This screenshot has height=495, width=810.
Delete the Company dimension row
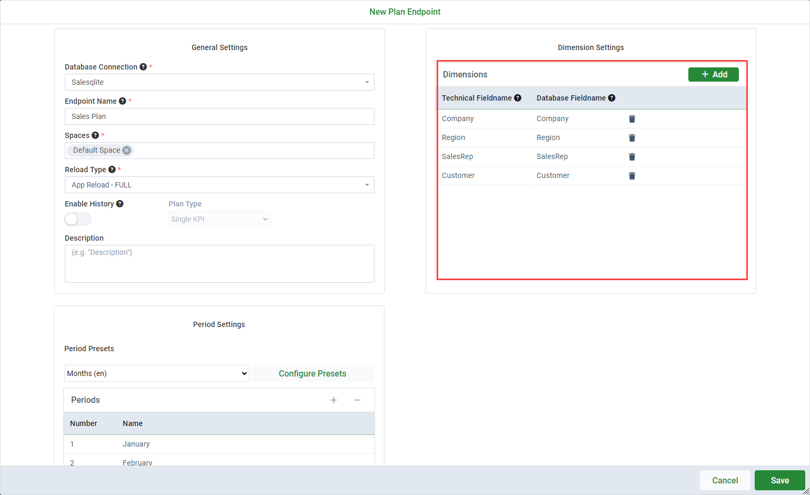point(632,119)
